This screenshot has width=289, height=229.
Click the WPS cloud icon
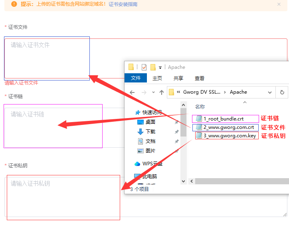tap(137, 164)
